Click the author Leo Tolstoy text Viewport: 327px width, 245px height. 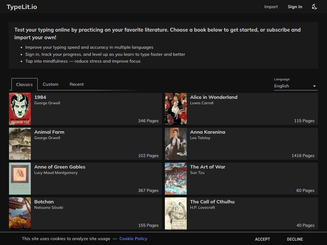[200, 138]
